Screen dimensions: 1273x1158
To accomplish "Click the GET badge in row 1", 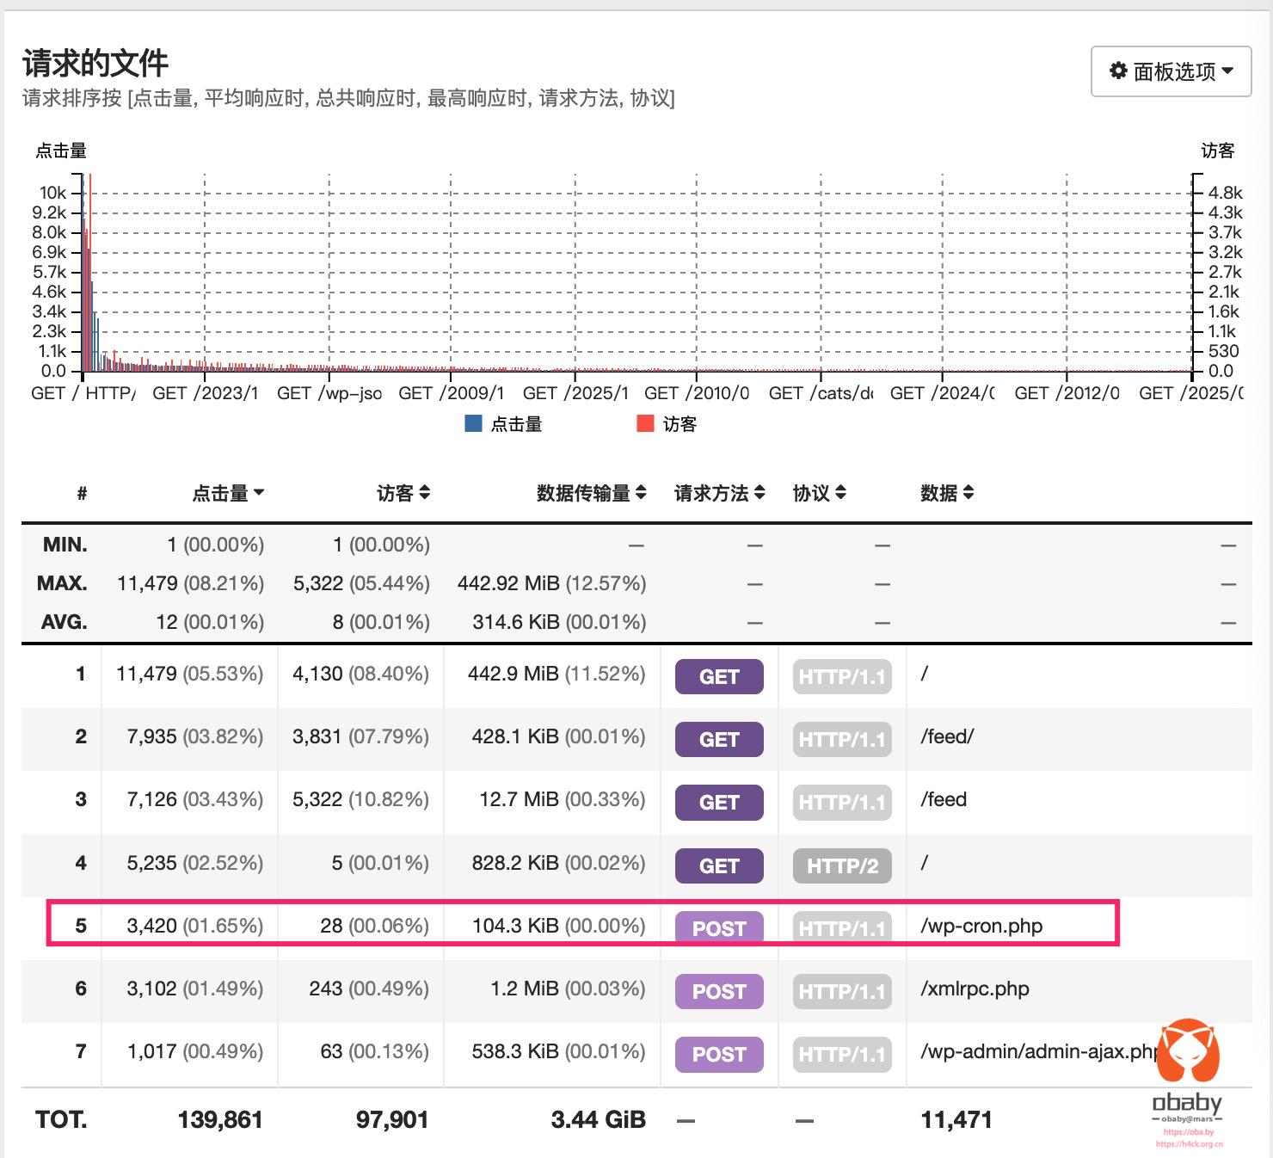I will (x=719, y=676).
